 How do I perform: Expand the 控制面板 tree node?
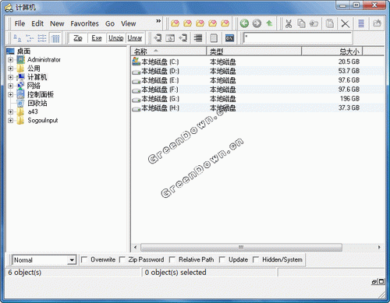click(x=10, y=94)
